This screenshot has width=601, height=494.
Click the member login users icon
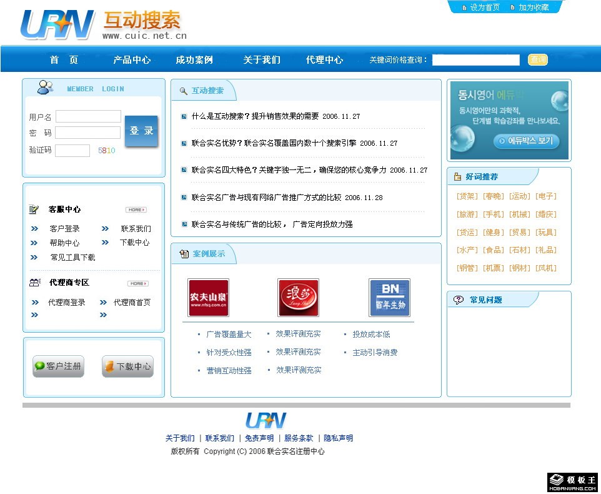(x=45, y=88)
